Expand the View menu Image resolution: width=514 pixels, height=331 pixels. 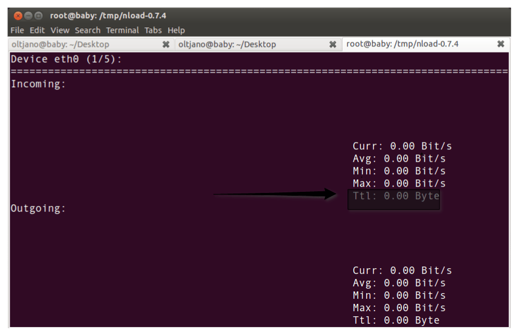59,30
